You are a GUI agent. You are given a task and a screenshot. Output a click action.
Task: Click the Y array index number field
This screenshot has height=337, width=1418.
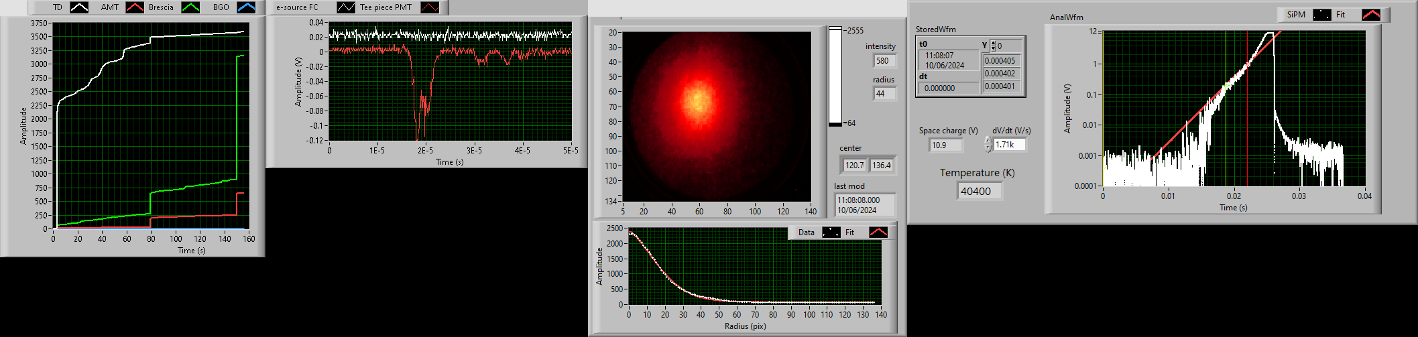(x=1008, y=46)
